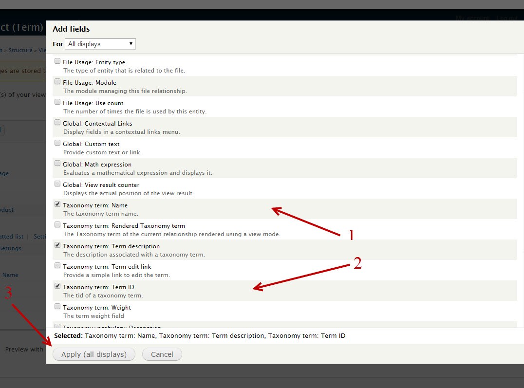Click 'Provide custom text or link.' description
Screen dimensions: 524x388
(x=103, y=152)
